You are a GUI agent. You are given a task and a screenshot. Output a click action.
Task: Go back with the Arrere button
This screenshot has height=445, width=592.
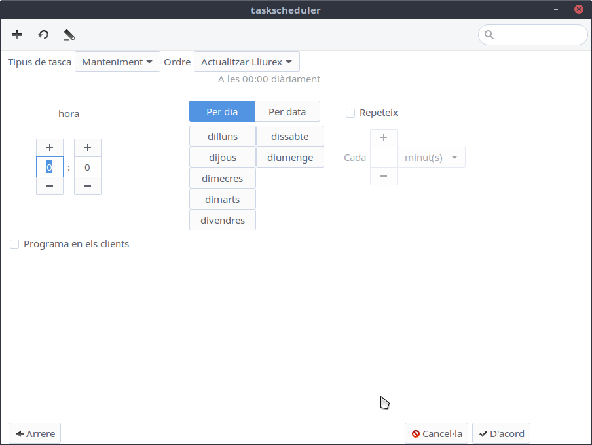pos(35,434)
